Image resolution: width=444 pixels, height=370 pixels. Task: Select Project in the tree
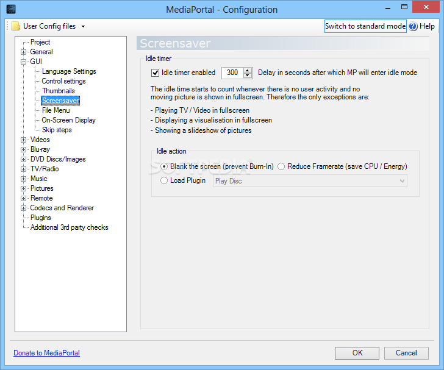click(x=40, y=42)
